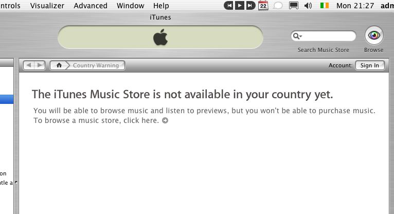Open the displays menu bar icon
This screenshot has width=394, height=214.
[294, 6]
